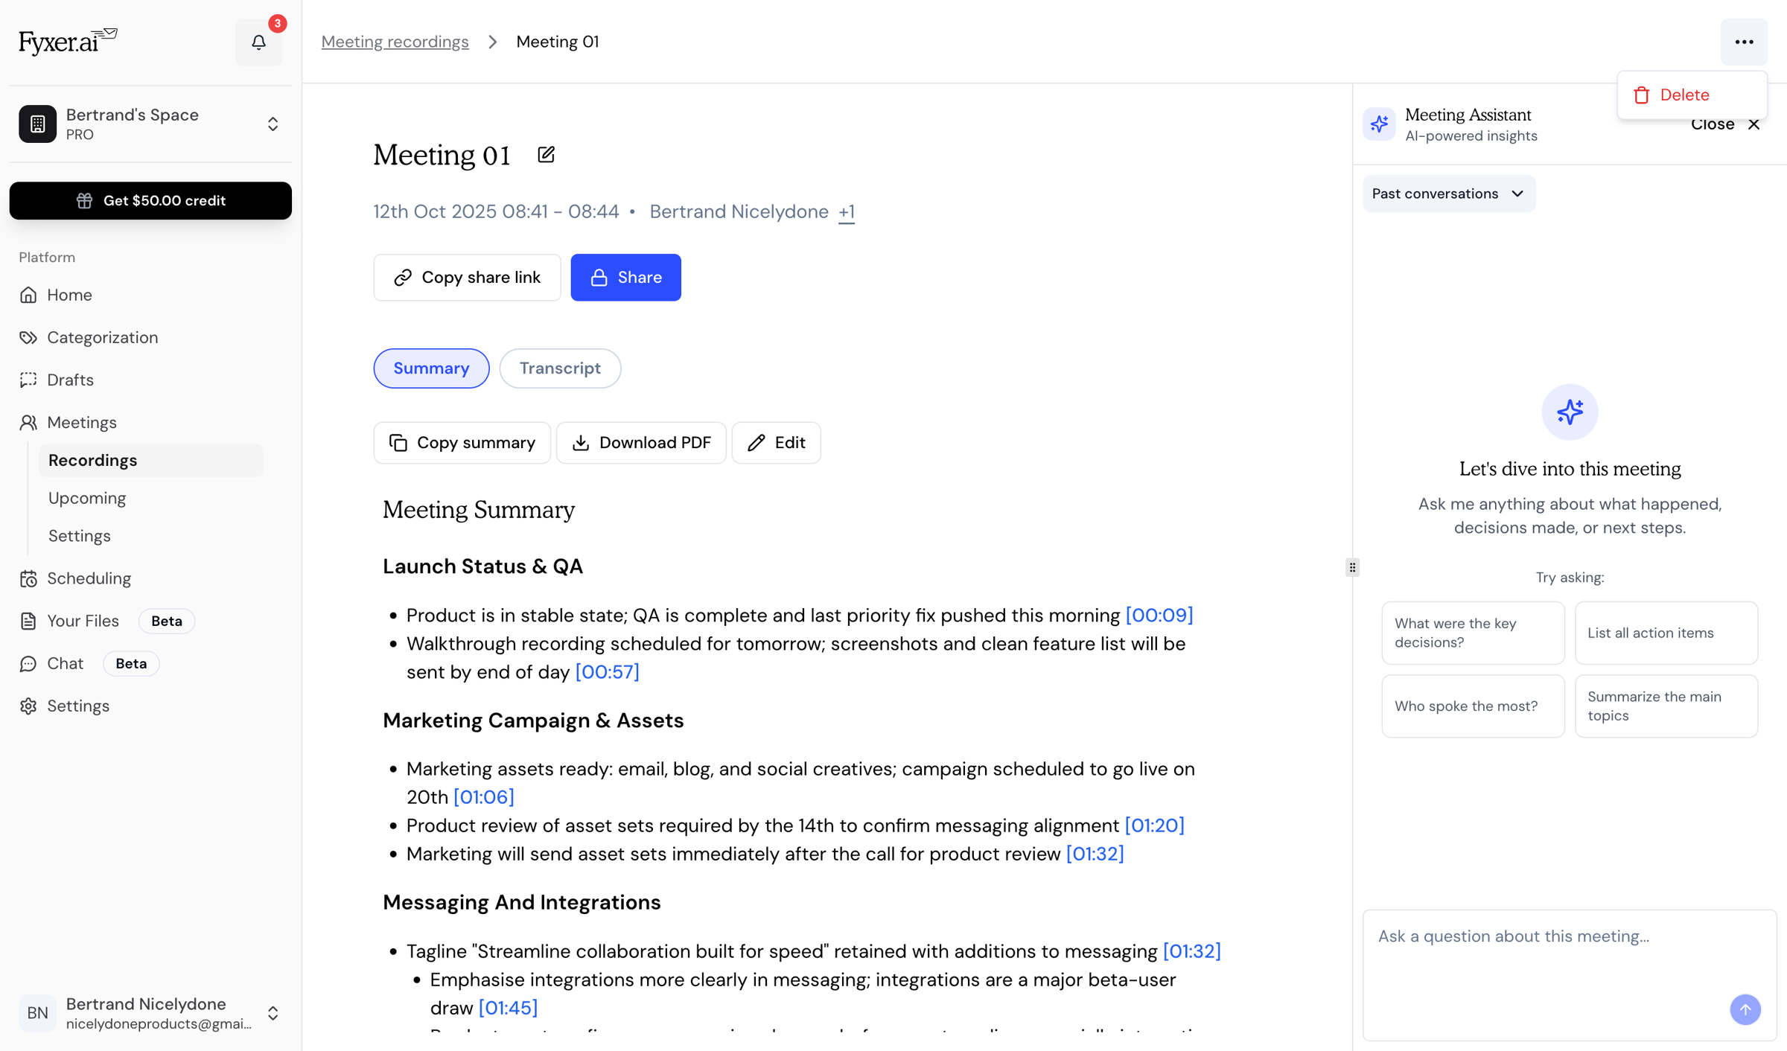The image size is (1787, 1051).
Task: Open the Past conversations dropdown
Action: click(x=1449, y=194)
